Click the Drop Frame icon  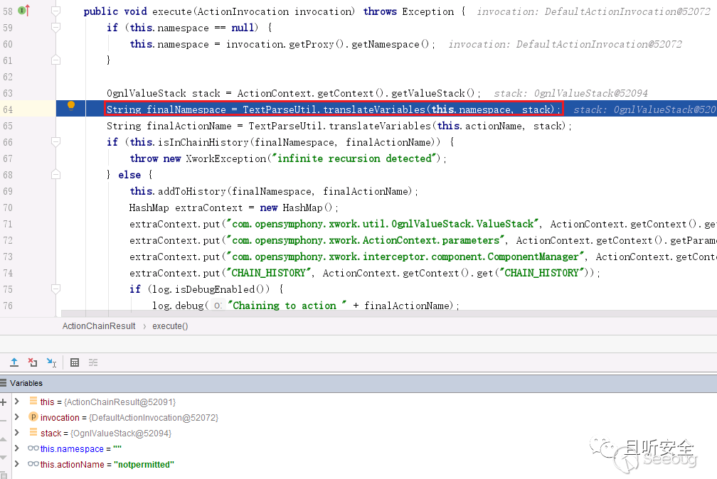(x=33, y=362)
